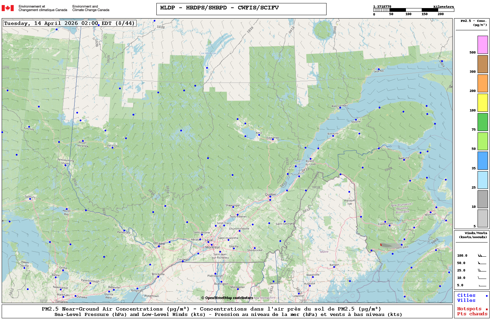Click the 5.0 knots wind barb symbol
Image resolution: width=491 pixels, height=320 pixels.
[482, 285]
